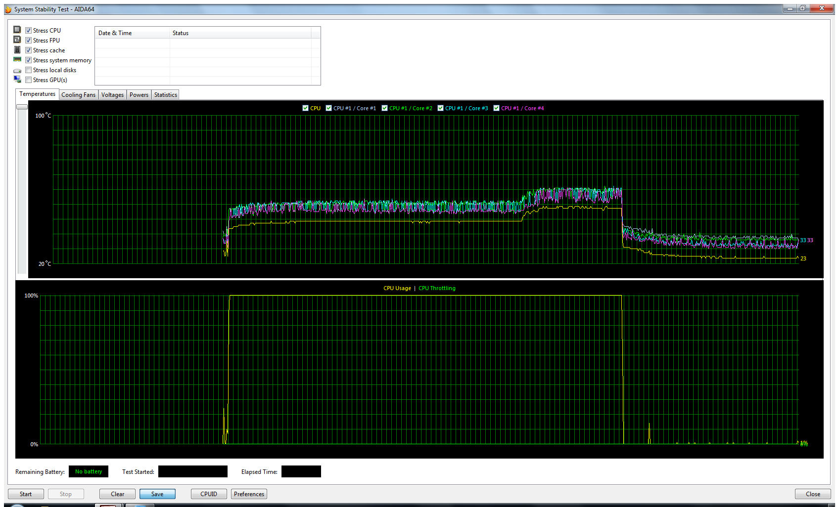839x507 pixels.
Task: Open the CPUID panel button
Action: [x=209, y=494]
